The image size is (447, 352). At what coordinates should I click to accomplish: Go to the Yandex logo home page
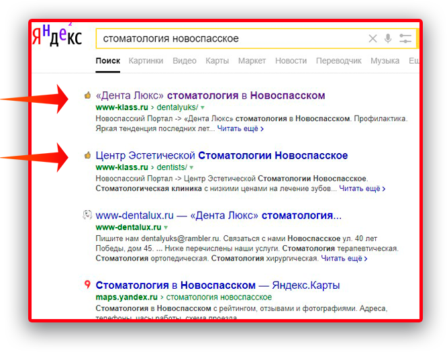point(57,35)
